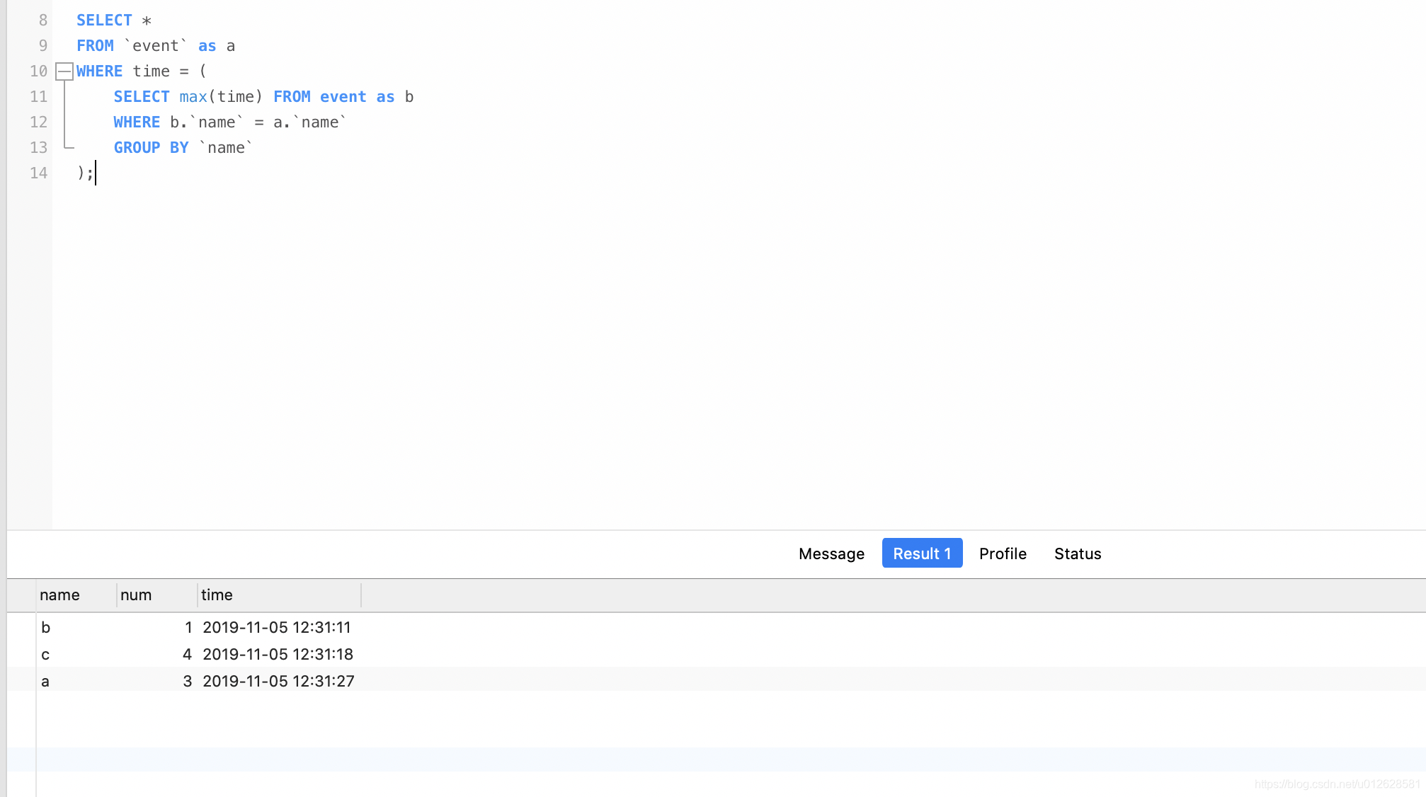1426x797 pixels.
Task: Select num cell with value 4
Action: point(157,654)
